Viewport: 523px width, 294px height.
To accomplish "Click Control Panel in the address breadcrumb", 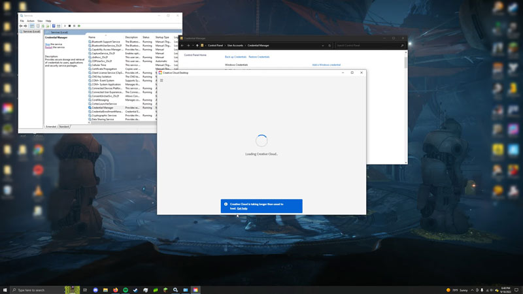I will 216,46.
